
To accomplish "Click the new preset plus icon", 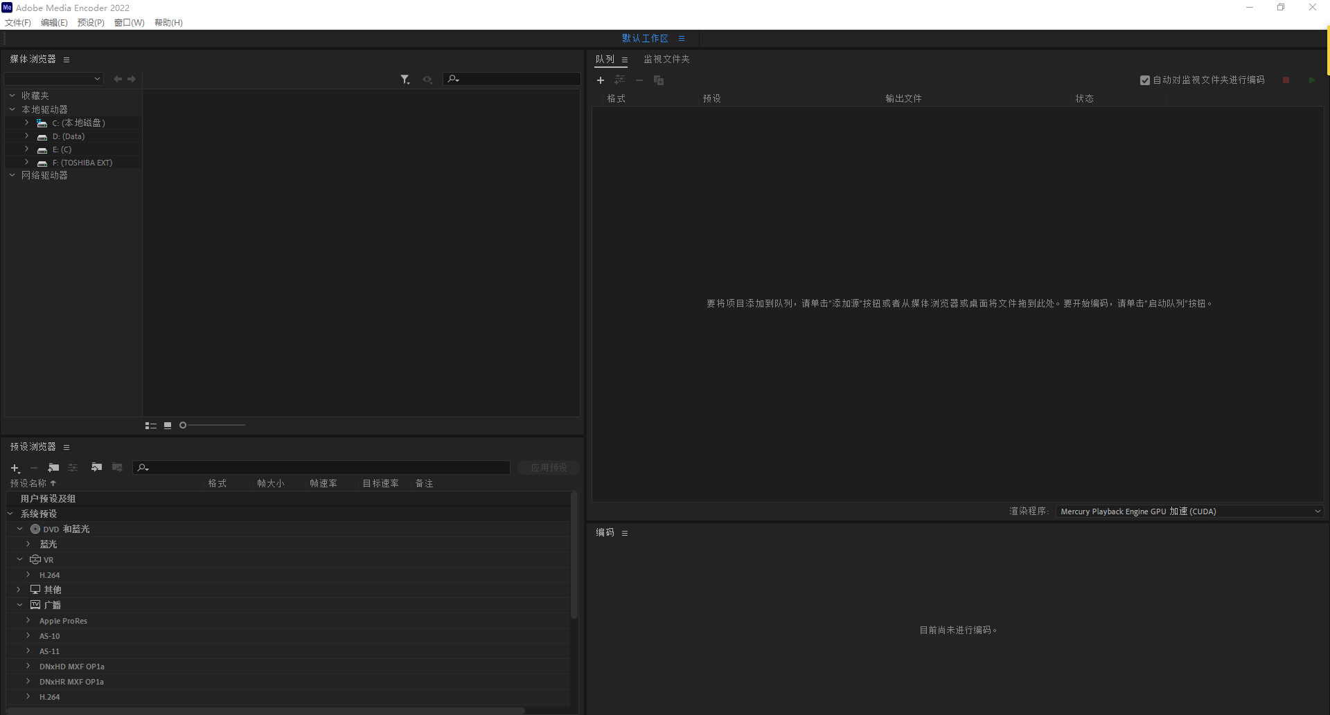I will (15, 469).
